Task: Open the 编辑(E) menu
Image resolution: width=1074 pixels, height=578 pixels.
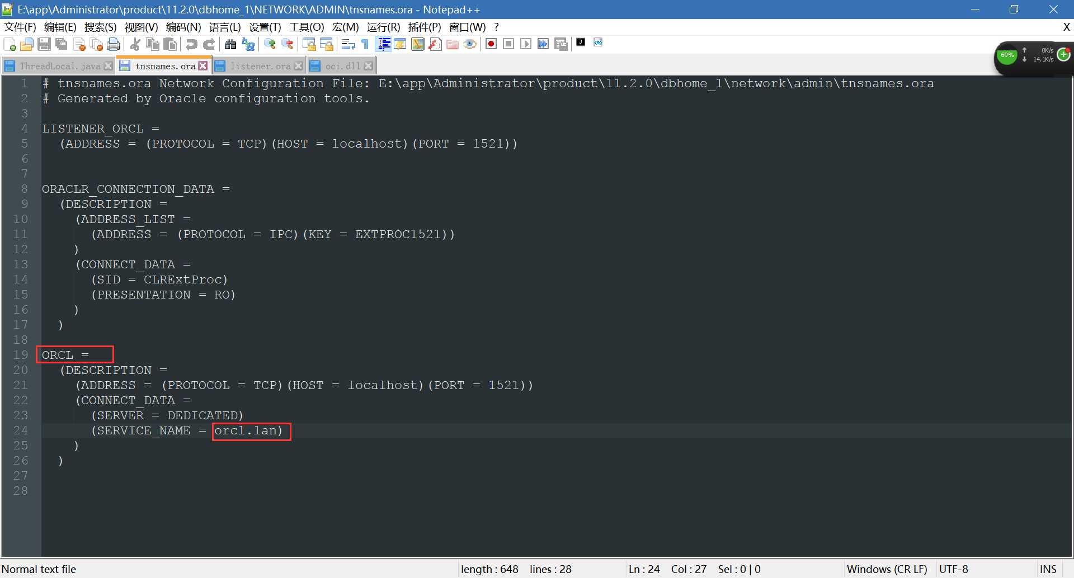Action: (60, 27)
